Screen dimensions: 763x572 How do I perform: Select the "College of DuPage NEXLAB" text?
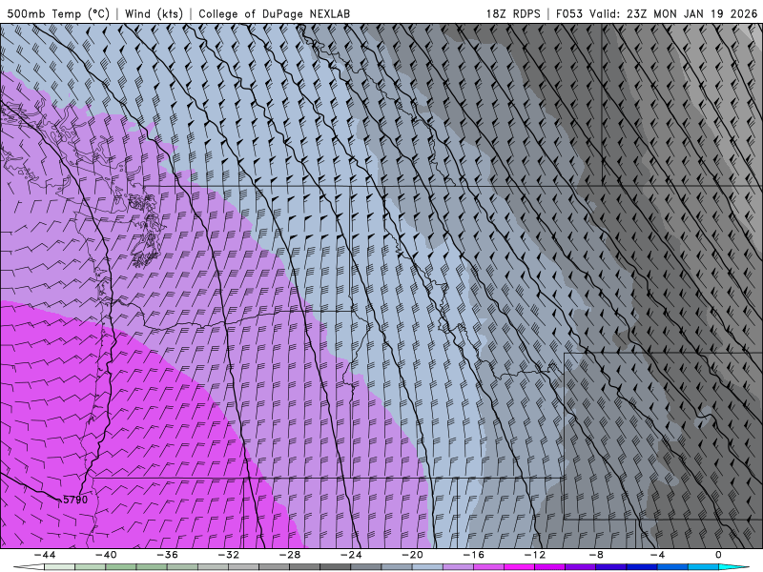tap(274, 13)
